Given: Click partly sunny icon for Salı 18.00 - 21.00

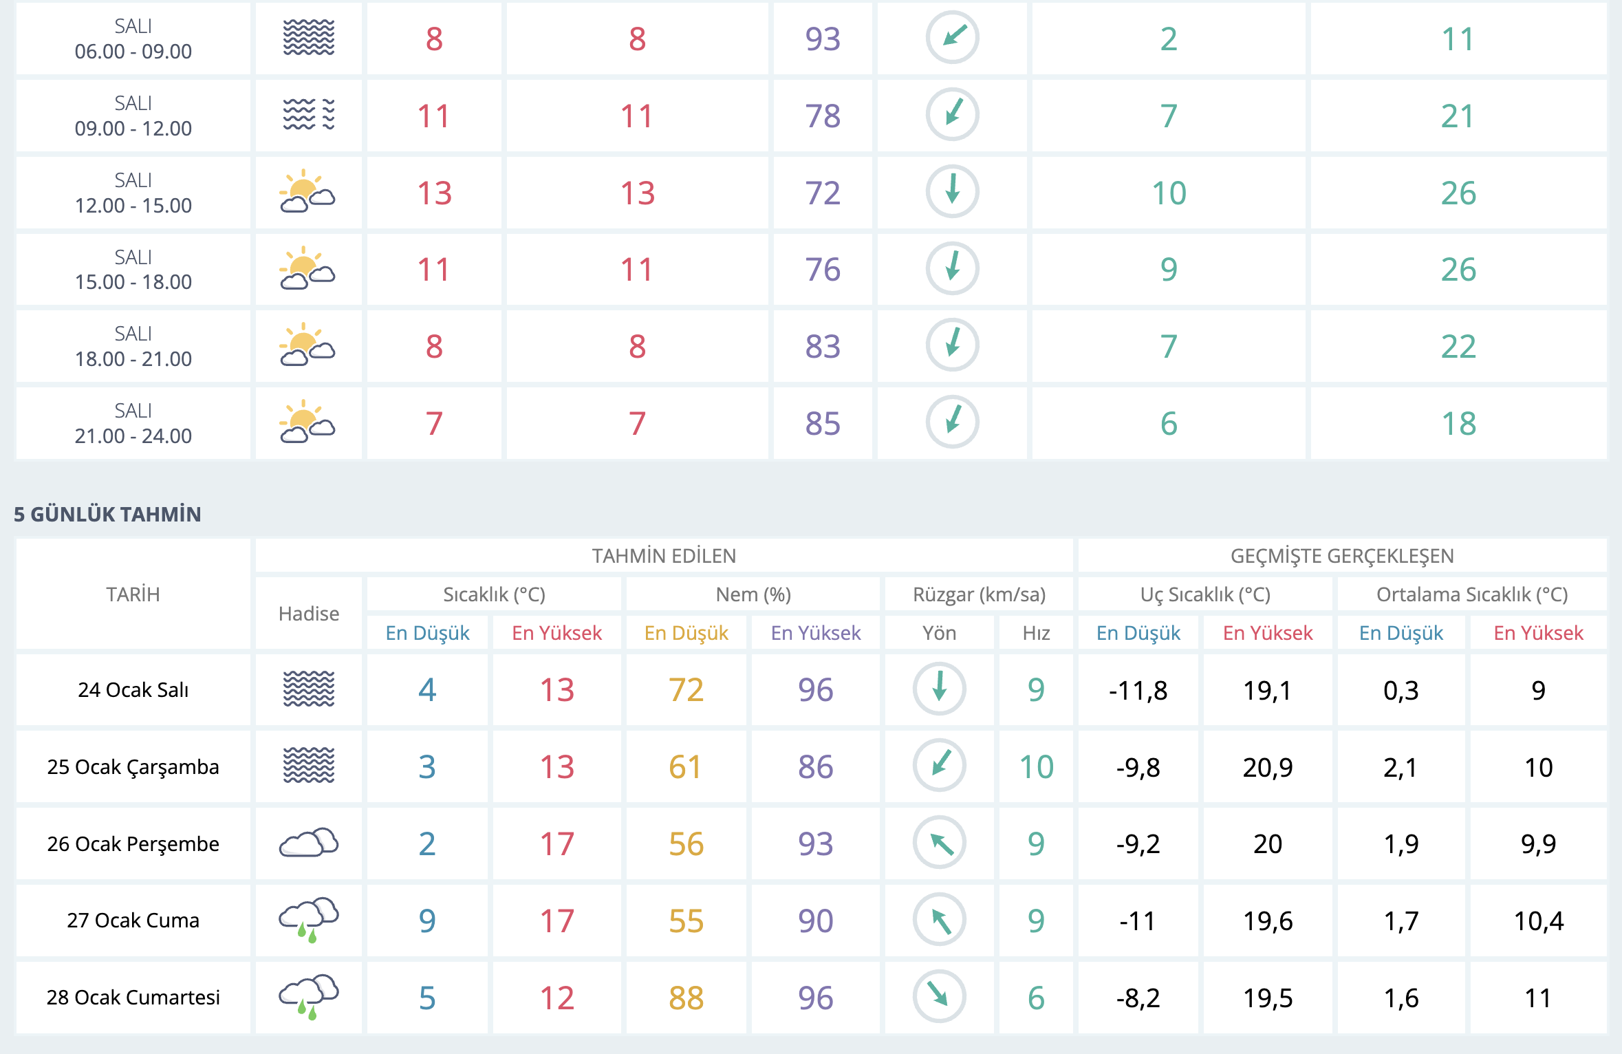Looking at the screenshot, I should coord(307,345).
